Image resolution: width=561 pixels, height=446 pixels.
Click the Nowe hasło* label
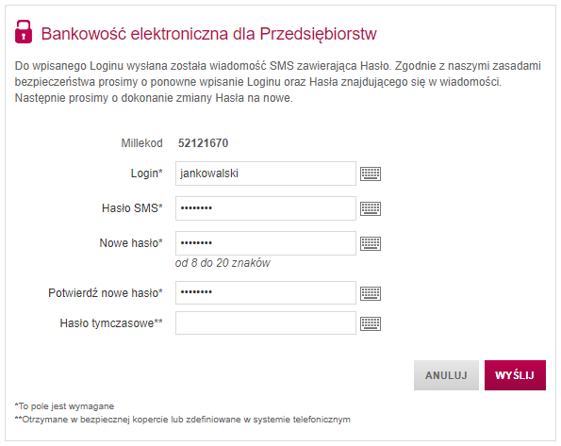pos(131,243)
